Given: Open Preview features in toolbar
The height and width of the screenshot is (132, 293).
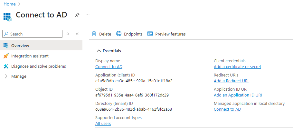Looking at the screenshot, I should [166, 34].
